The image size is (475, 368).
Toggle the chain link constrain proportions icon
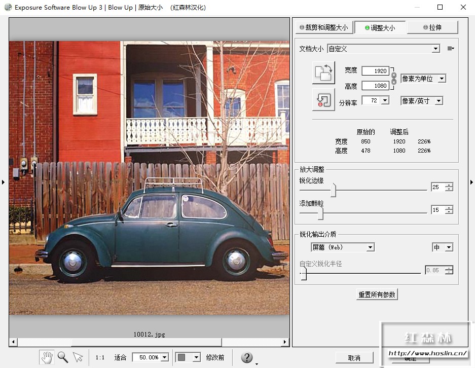pyautogui.click(x=394, y=79)
